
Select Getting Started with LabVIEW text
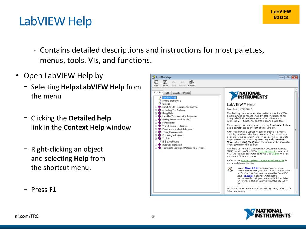(x=176, y=120)
